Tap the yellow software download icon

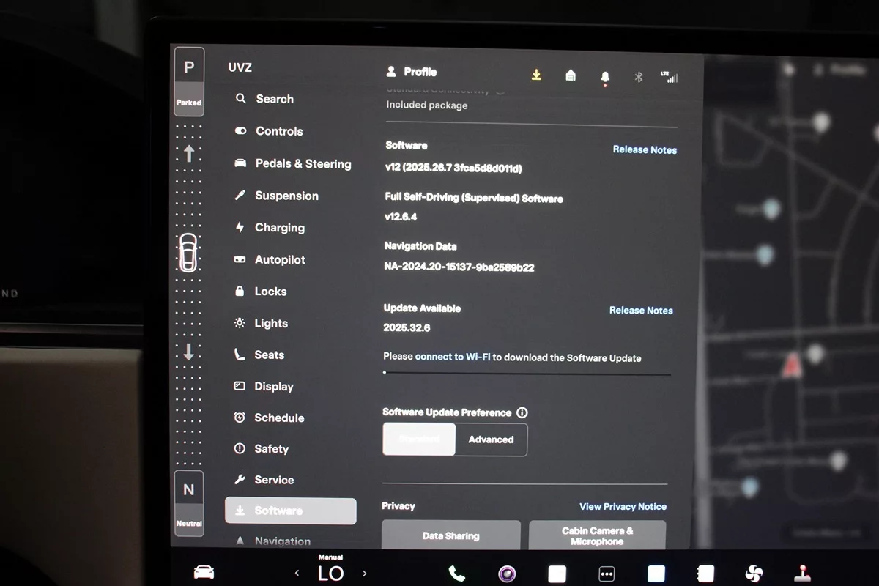[x=536, y=75]
